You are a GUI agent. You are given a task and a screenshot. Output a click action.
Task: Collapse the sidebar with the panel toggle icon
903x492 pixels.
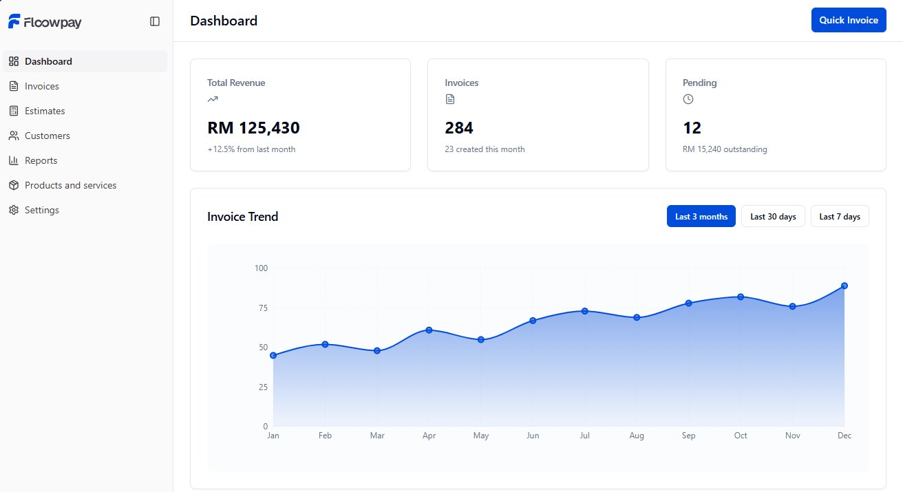click(155, 21)
